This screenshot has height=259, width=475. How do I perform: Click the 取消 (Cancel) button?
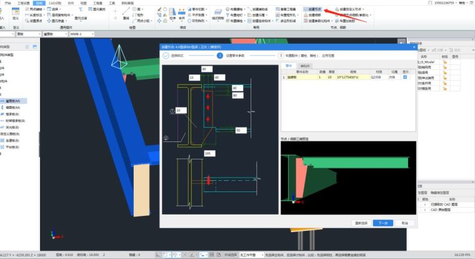[x=404, y=222]
